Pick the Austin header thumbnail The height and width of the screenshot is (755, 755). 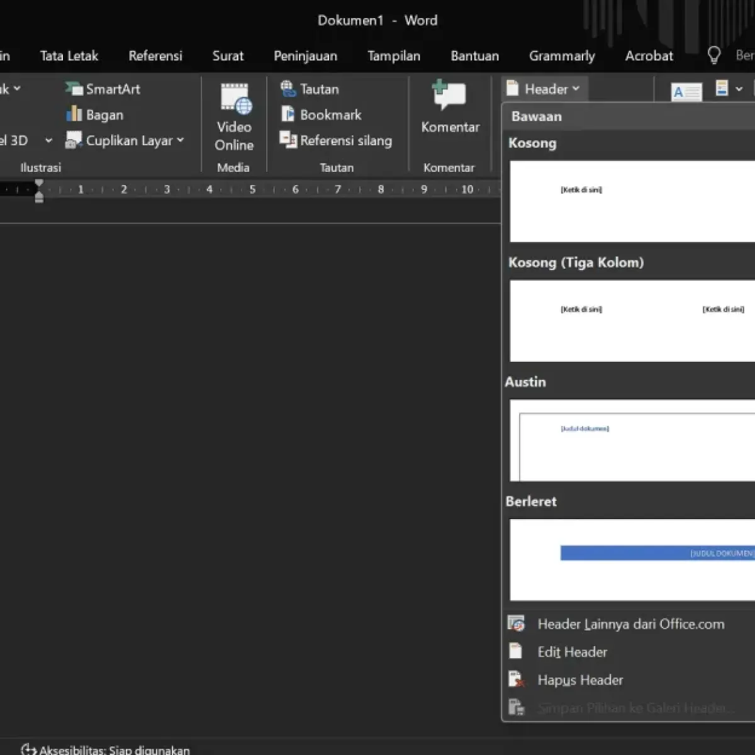(632, 440)
